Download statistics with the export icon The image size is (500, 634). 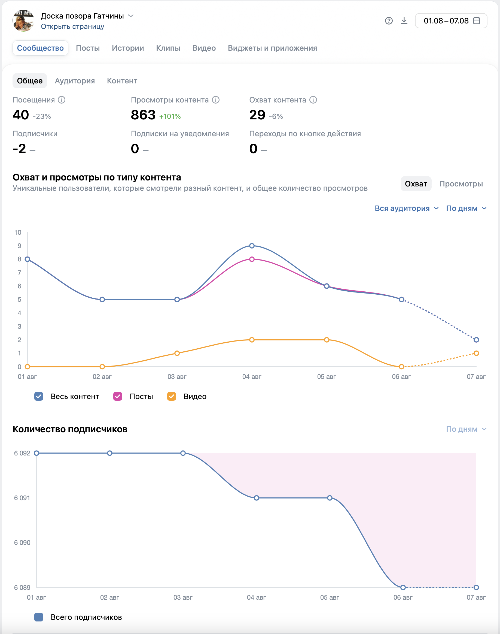[404, 21]
